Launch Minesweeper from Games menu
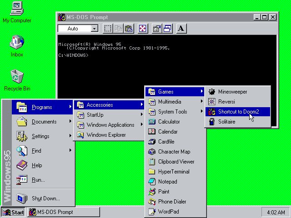Screen dimensions: 291x218 coord(238,92)
